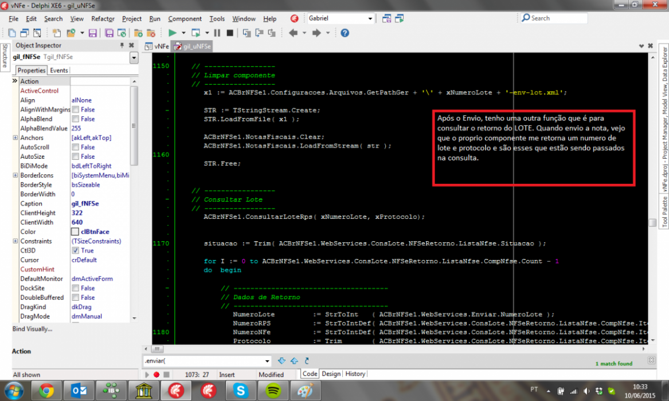This screenshot has height=401, width=669.
Task: Click the New file star icon
Action: coord(56,33)
